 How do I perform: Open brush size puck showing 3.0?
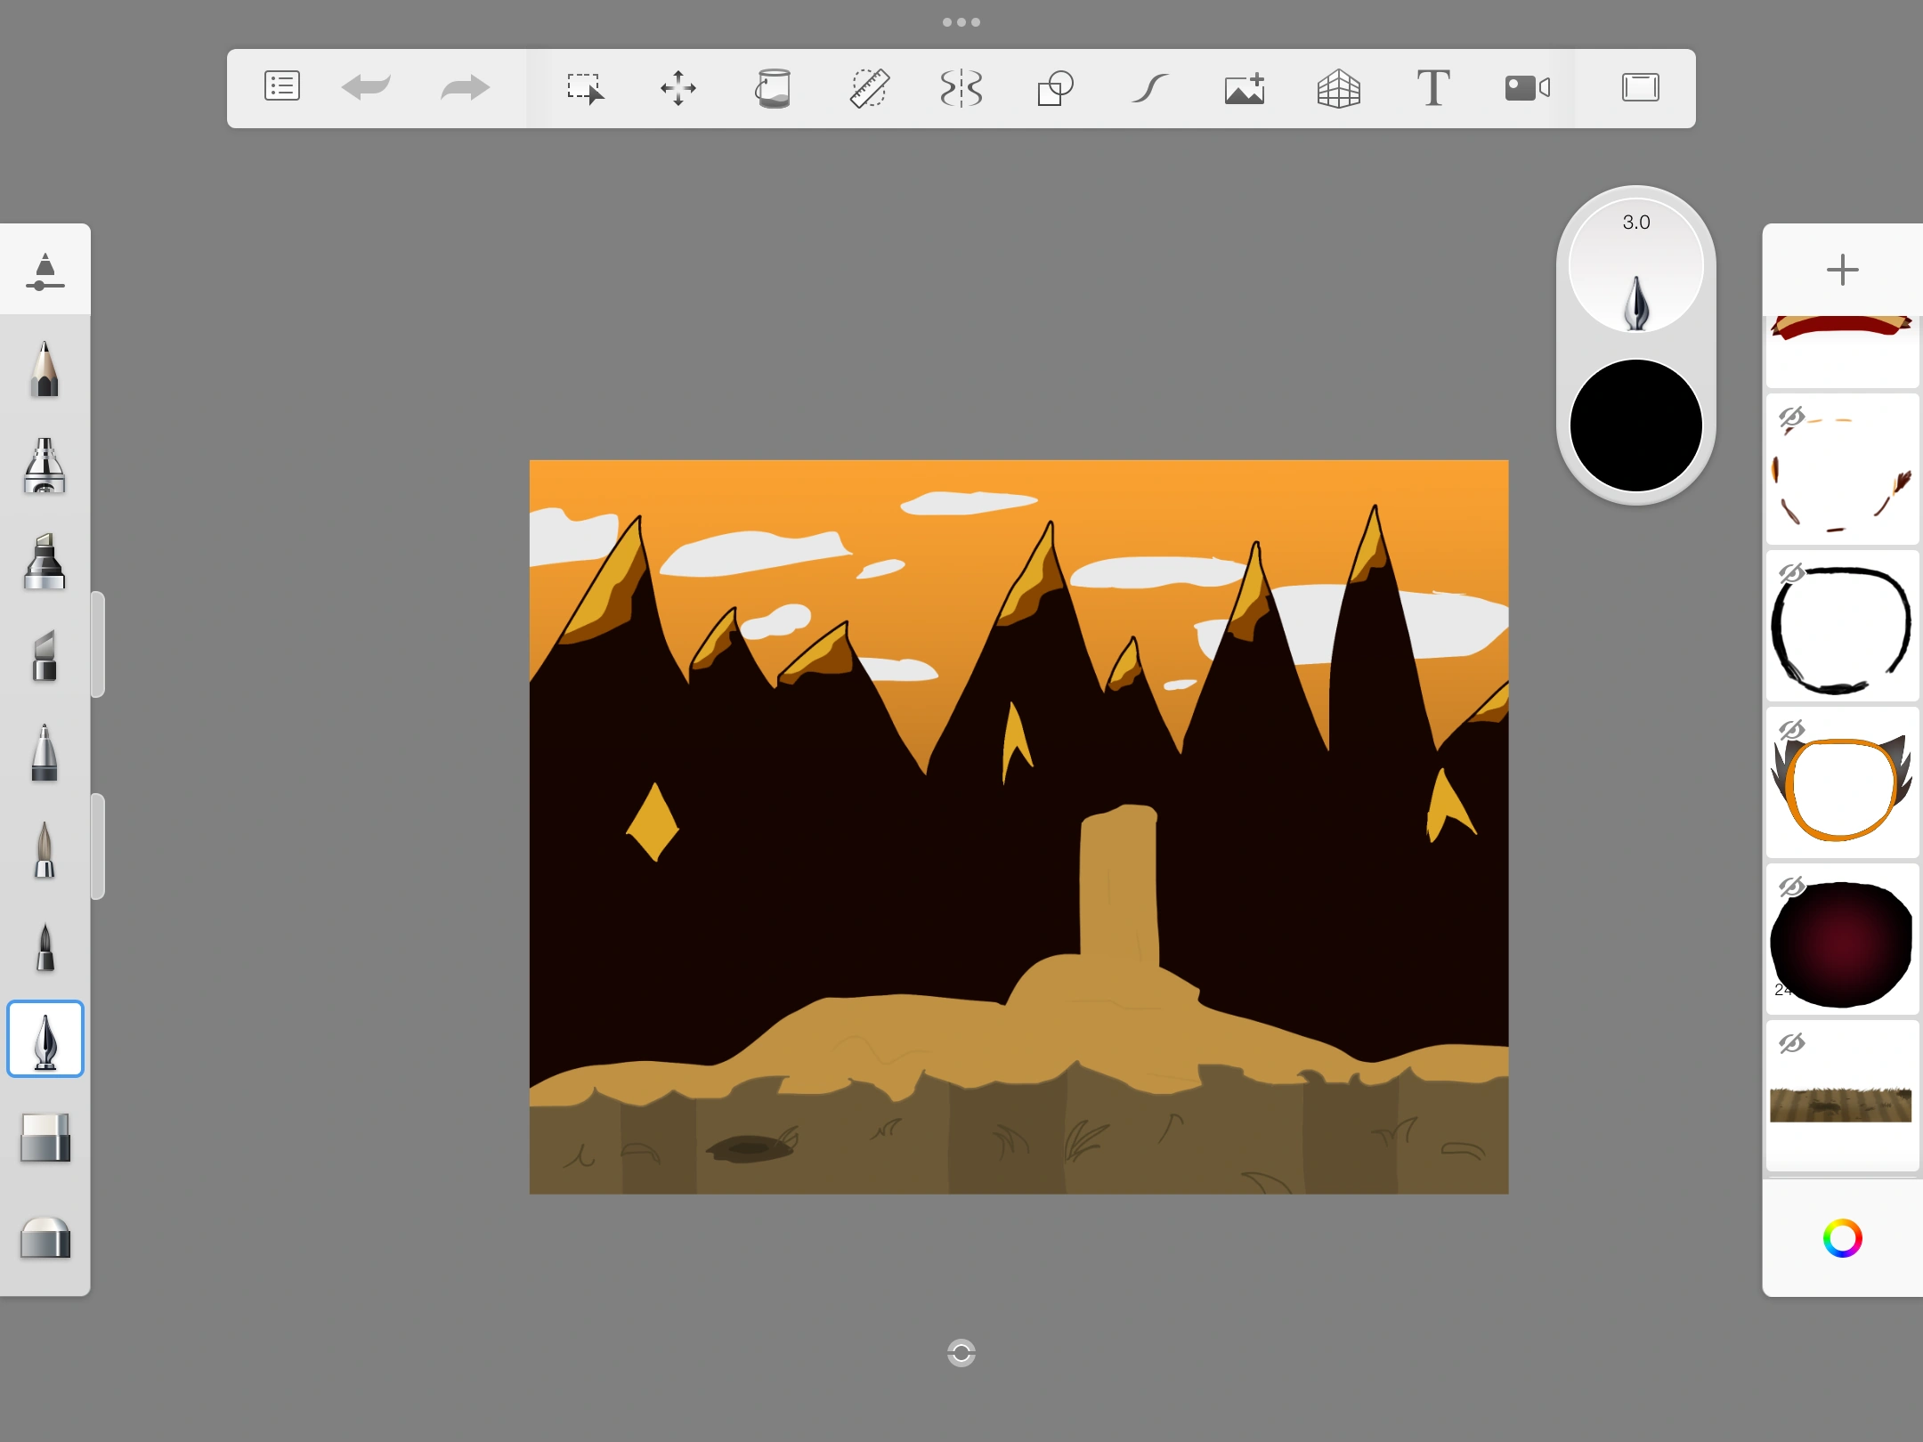(x=1635, y=267)
